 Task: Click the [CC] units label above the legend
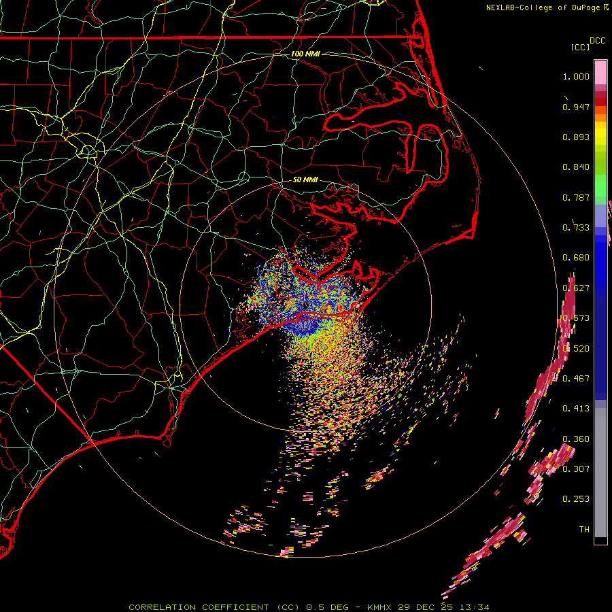coord(580,47)
